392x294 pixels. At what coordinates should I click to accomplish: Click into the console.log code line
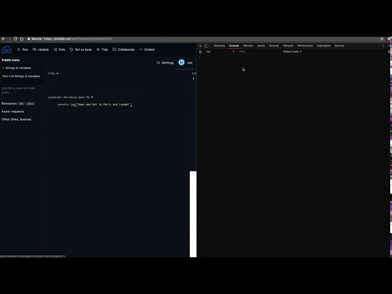[94, 105]
